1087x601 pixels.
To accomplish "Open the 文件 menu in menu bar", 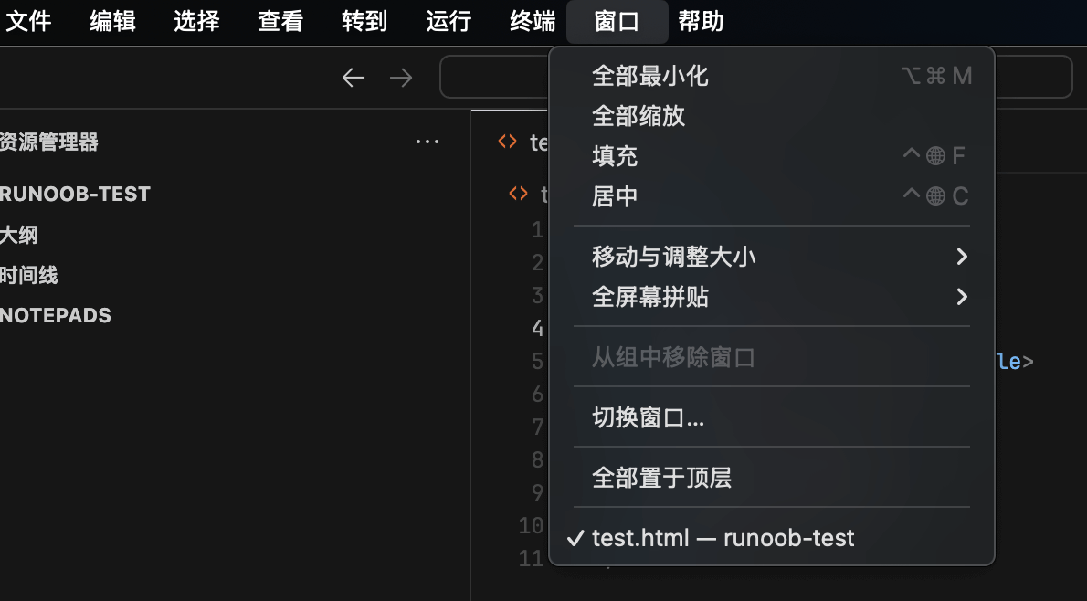I will coord(28,21).
